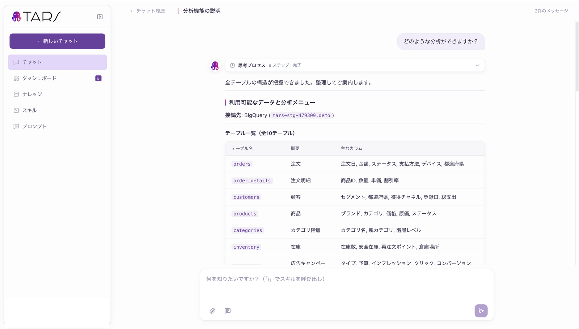Click the 顧客 summary cell
The height and width of the screenshot is (329, 579).
tap(296, 197)
